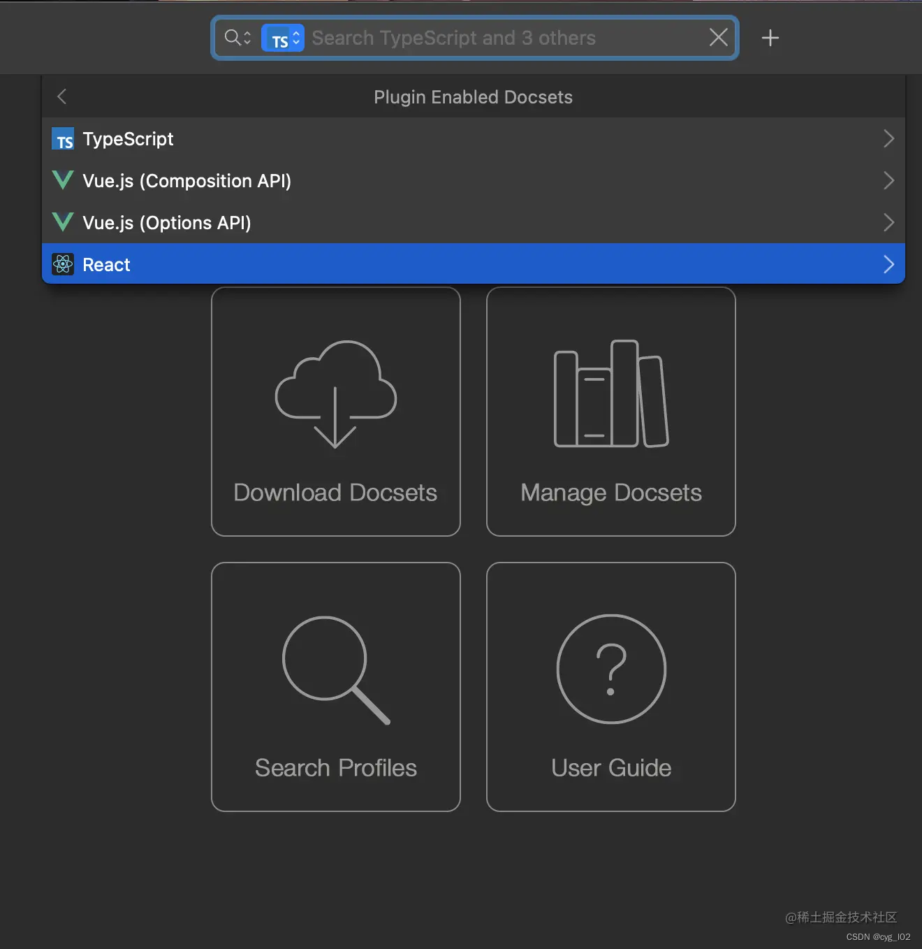
Task: Click the Vue.js Composition API logo icon
Action: pyautogui.click(x=63, y=180)
